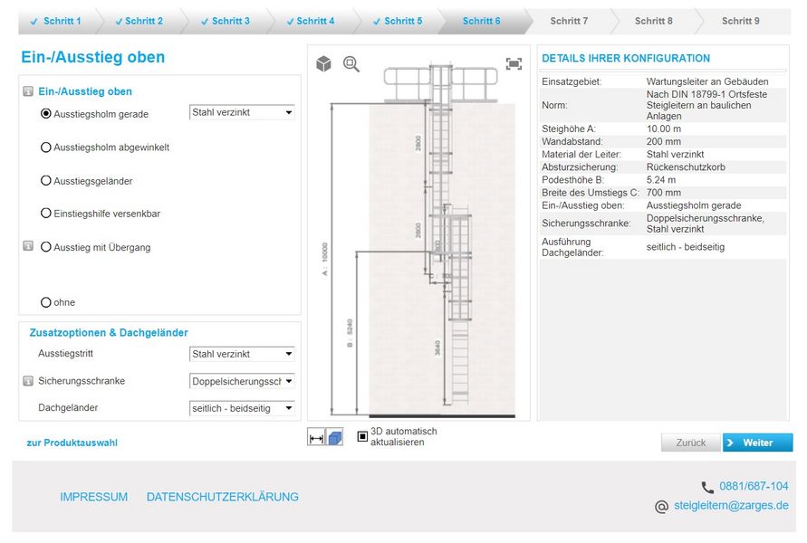This screenshot has height=543, width=807.
Task: Expand the Sicherungsschranke dropdown
Action: (242, 381)
